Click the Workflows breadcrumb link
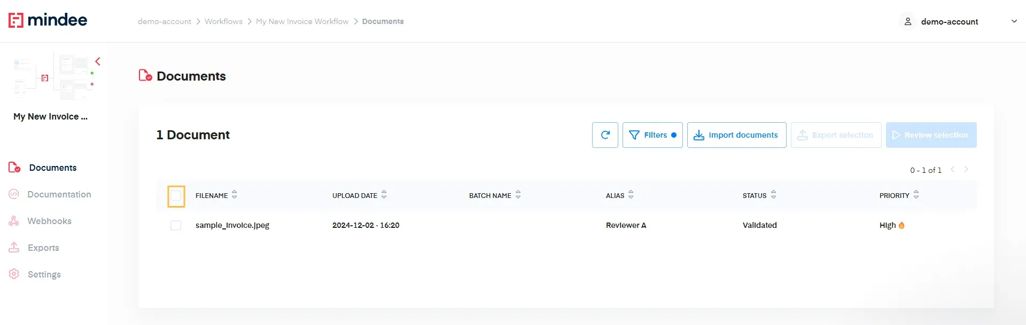This screenshot has height=325, width=1026. [x=223, y=21]
